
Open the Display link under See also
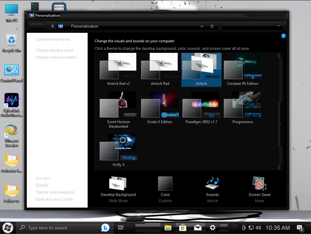click(x=42, y=185)
